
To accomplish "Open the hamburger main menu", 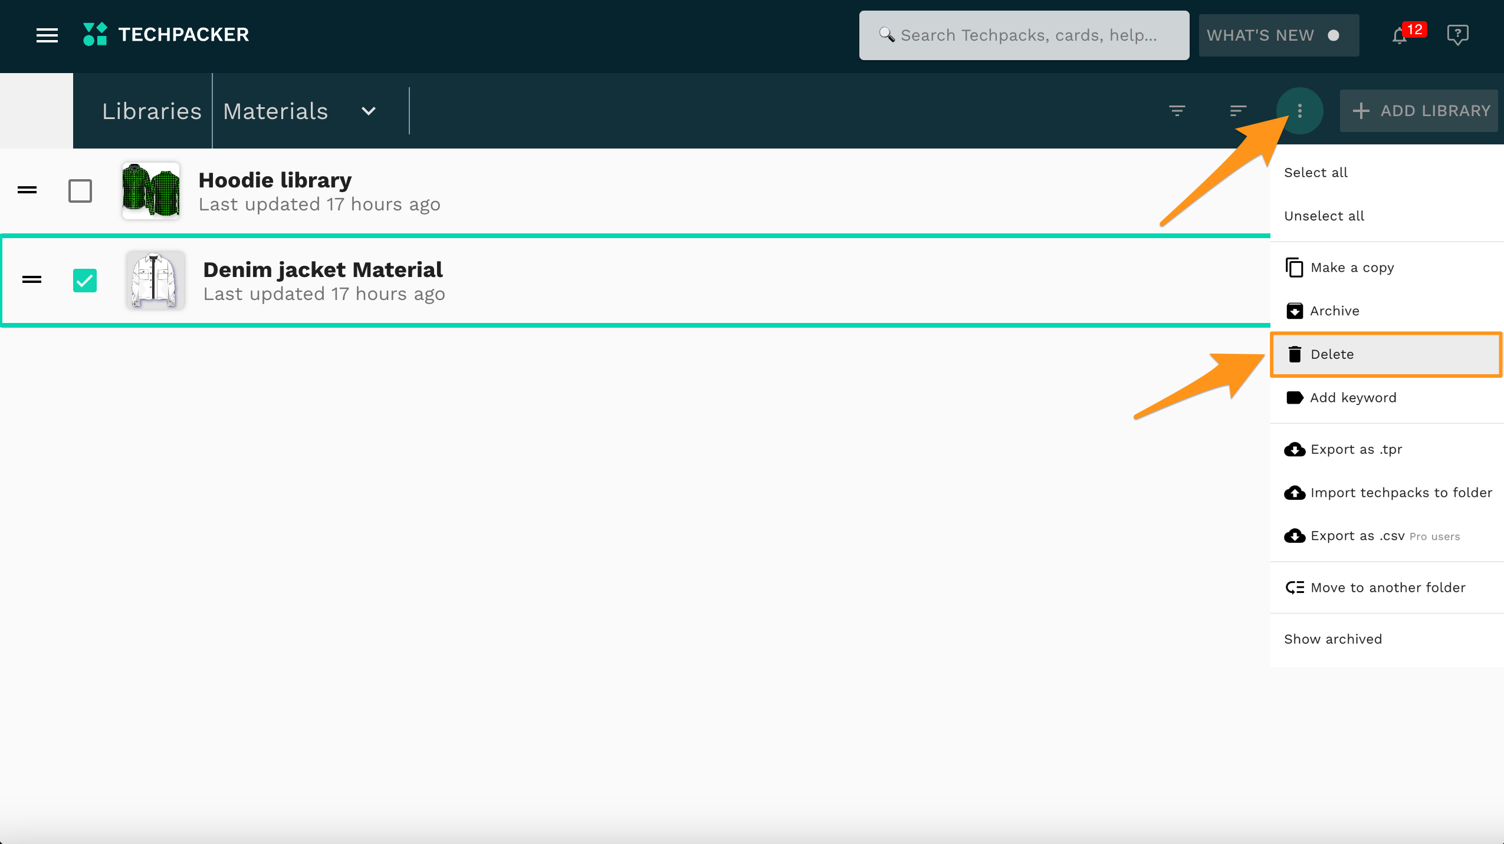I will pos(47,35).
